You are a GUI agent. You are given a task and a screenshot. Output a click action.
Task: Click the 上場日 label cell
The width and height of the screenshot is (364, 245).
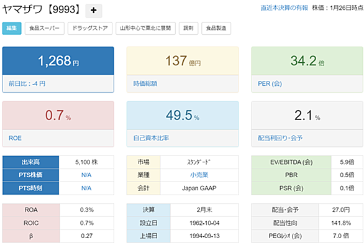coord(148,236)
